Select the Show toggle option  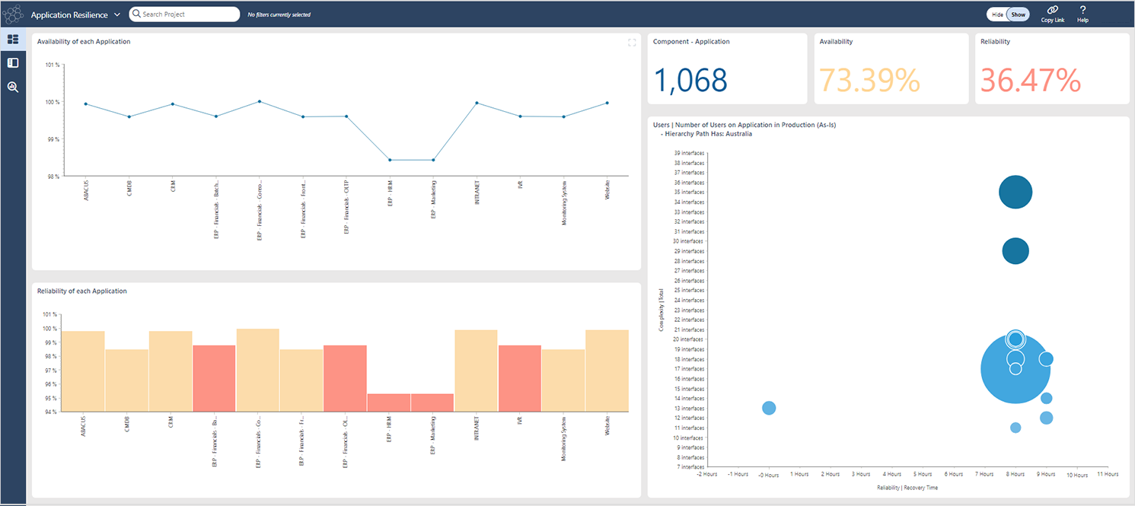pos(1018,14)
